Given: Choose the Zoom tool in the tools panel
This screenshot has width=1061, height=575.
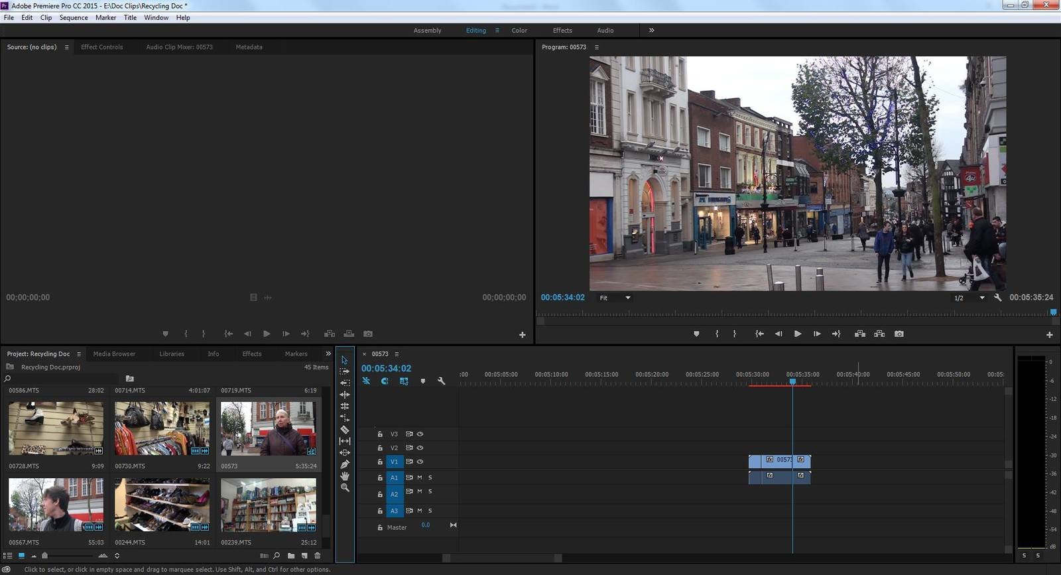Looking at the screenshot, I should 345,487.
